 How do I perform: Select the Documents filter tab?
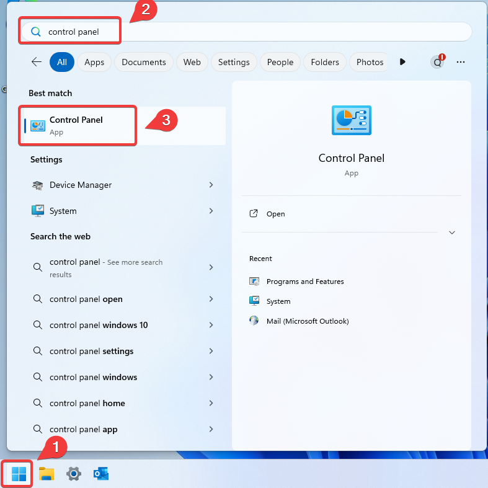click(144, 62)
